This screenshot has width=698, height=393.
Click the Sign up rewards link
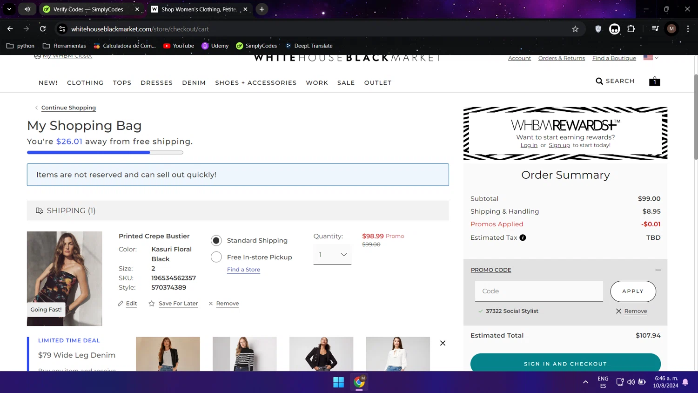point(559,145)
